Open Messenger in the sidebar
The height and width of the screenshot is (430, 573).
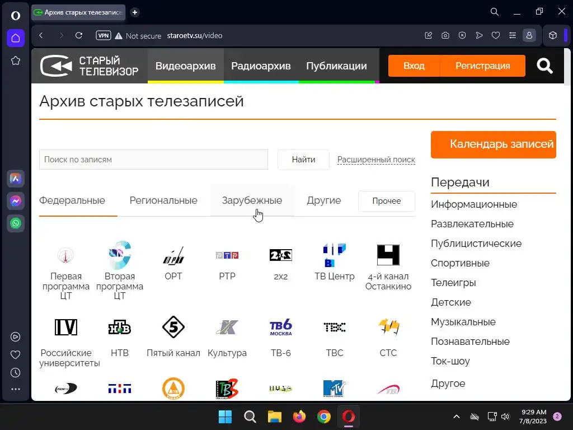(x=15, y=201)
